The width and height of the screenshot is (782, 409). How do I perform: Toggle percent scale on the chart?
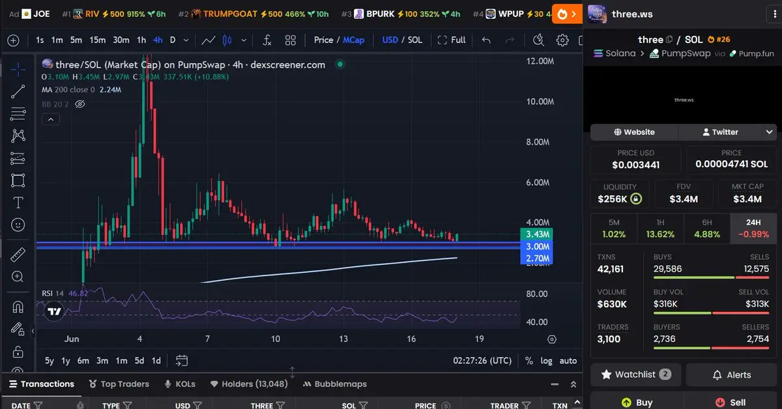click(529, 360)
